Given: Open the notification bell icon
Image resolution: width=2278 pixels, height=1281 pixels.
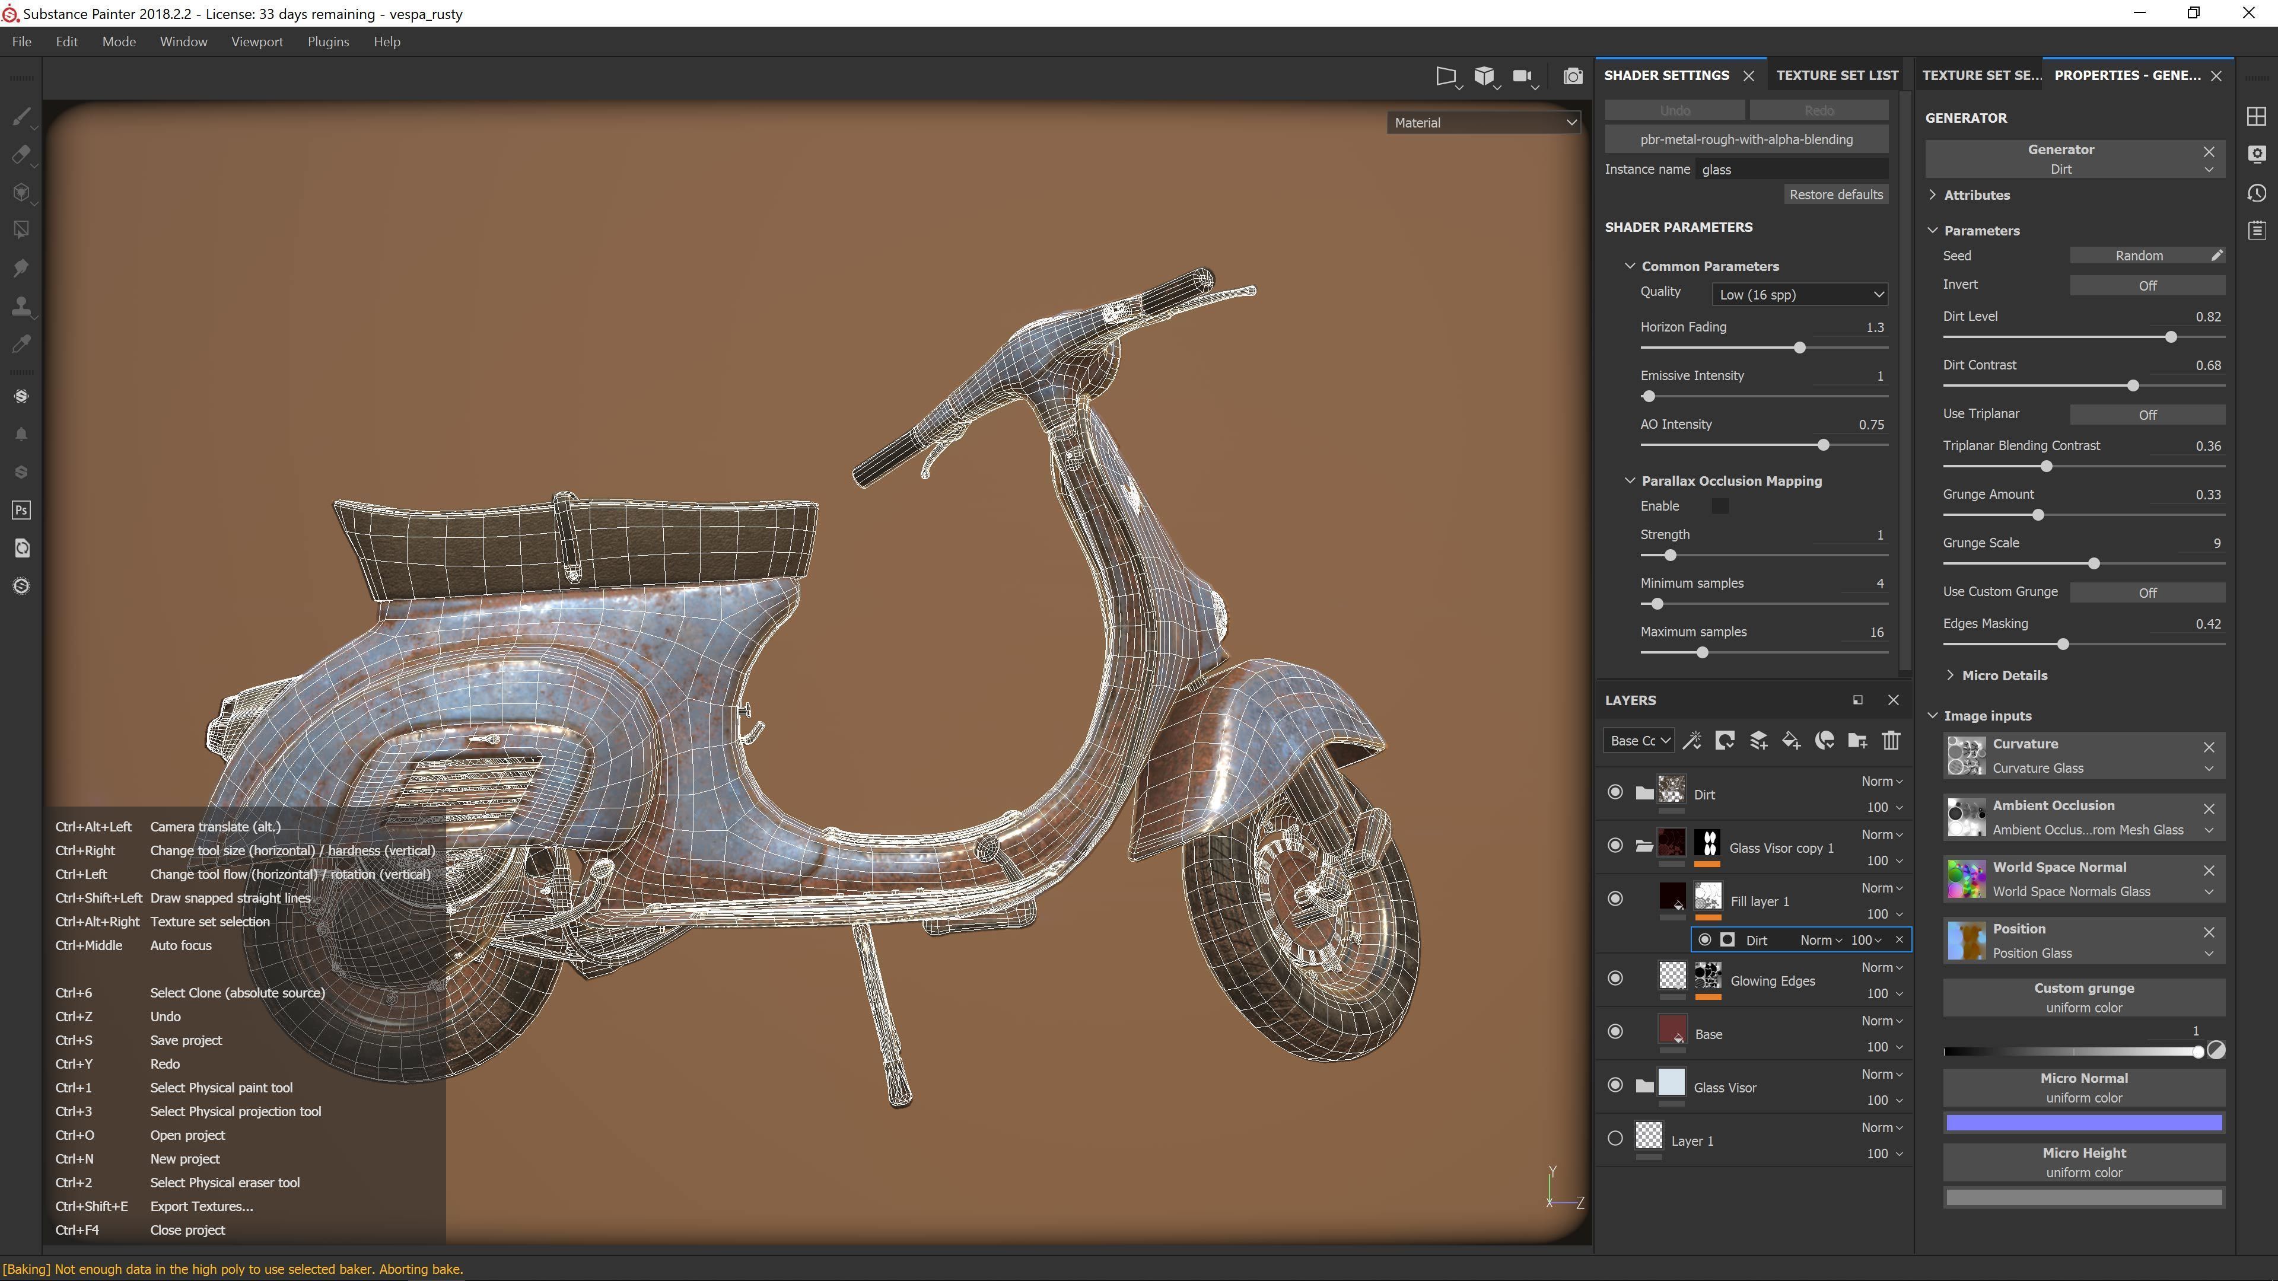Looking at the screenshot, I should coord(21,434).
